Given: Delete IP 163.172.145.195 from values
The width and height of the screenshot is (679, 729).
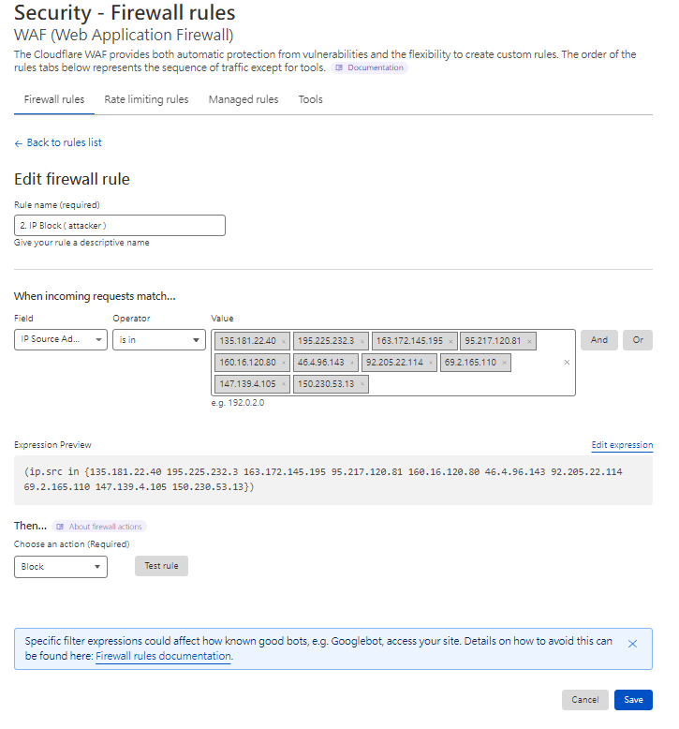Looking at the screenshot, I should point(450,341).
